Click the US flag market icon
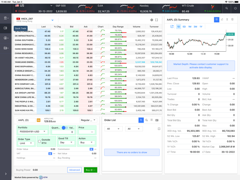The image size is (240, 180). coord(17,6)
